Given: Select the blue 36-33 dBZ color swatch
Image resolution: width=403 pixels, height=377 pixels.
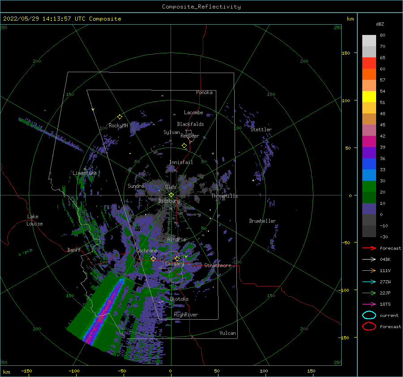Looking at the screenshot, I should coord(369,164).
